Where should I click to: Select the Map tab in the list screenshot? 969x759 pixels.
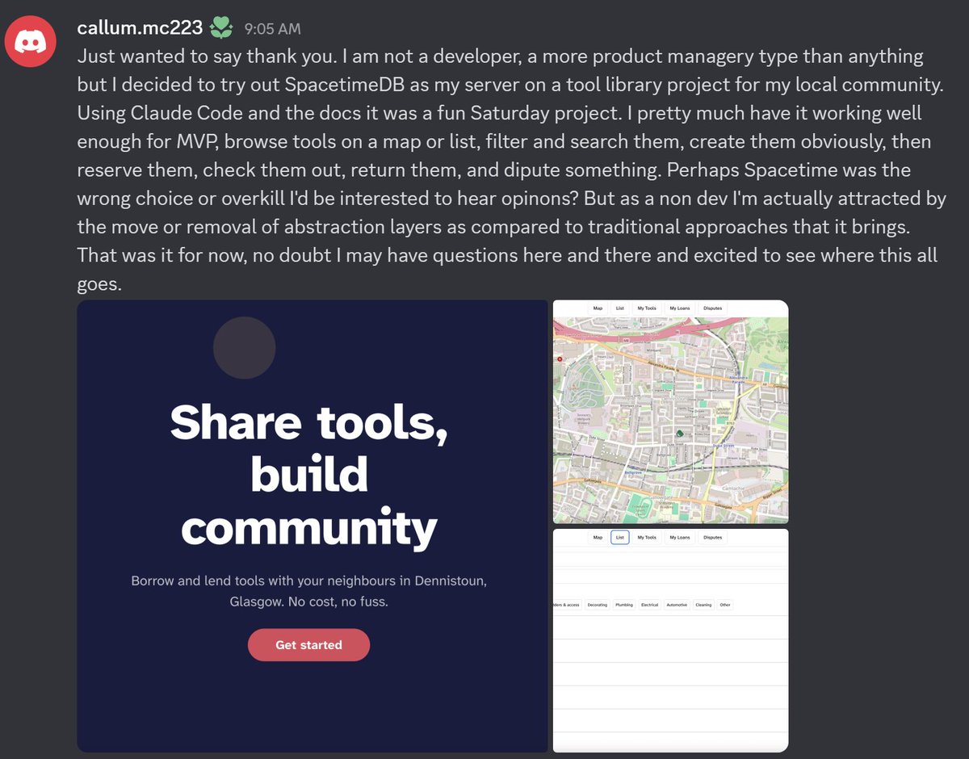point(598,537)
